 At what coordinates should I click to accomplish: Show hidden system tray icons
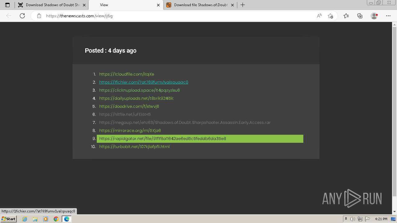coord(346,219)
